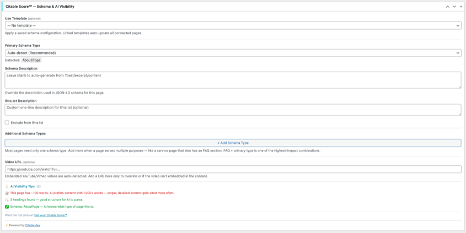Click the headings structure tip icon
Image resolution: width=466 pixels, height=233 pixels.
[x=7, y=200]
